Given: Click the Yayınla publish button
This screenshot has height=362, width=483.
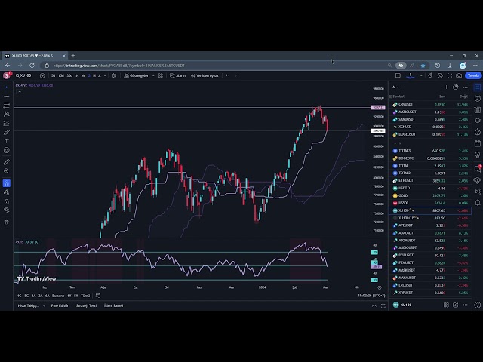Looking at the screenshot, I should [x=473, y=75].
